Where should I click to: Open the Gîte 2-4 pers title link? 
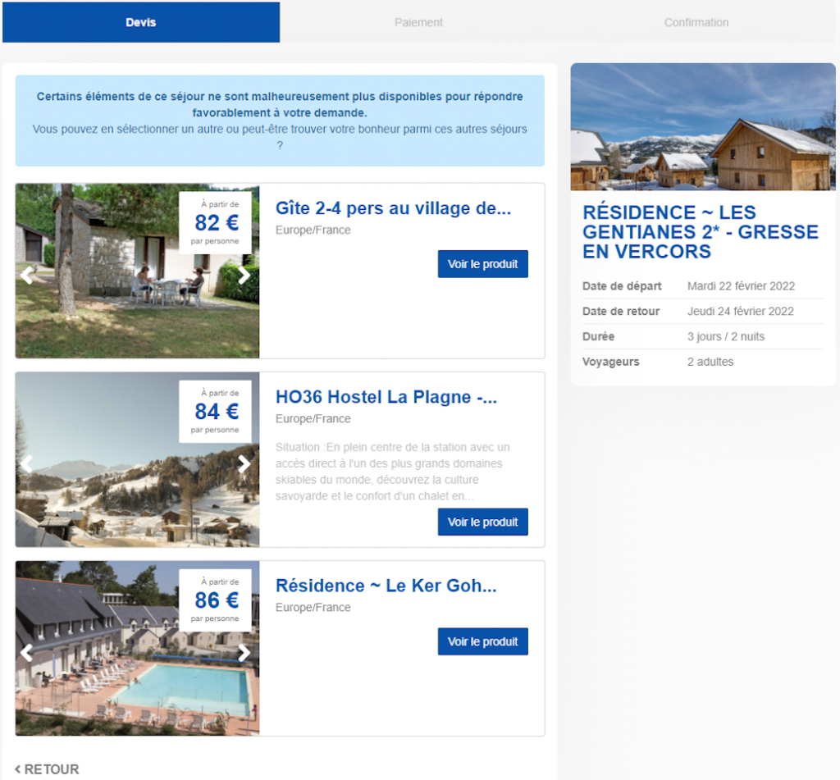coord(393,208)
